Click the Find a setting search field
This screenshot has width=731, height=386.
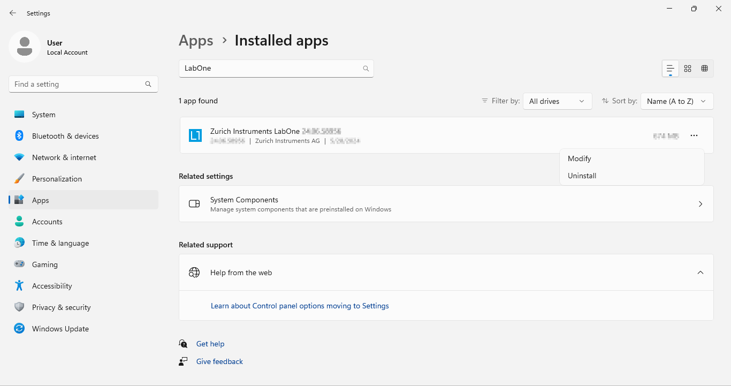pyautogui.click(x=78, y=84)
